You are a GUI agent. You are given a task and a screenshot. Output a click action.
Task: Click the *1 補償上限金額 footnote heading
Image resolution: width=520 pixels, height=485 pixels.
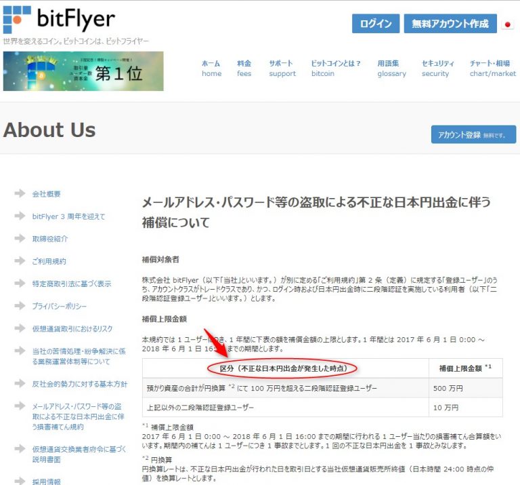coord(168,427)
